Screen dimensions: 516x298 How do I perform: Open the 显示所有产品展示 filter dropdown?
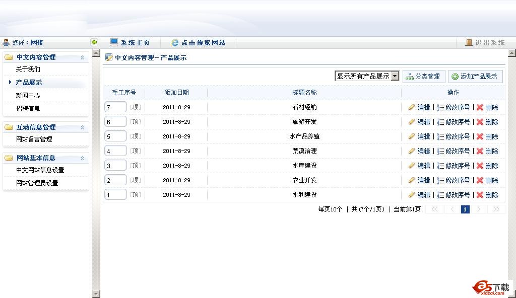coord(367,76)
